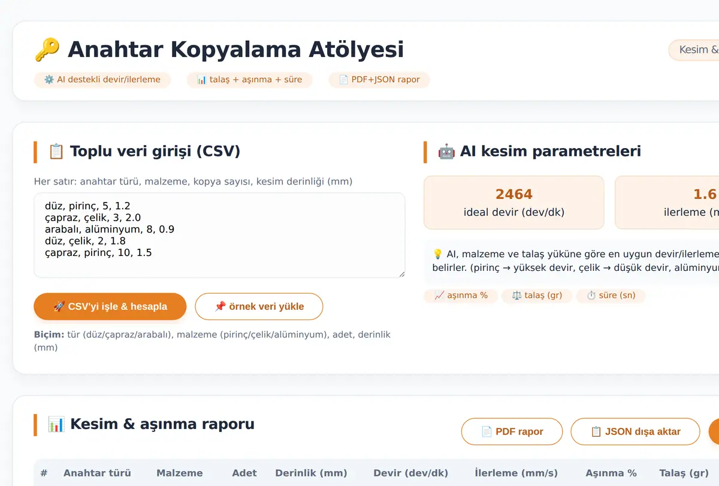Click the '1.6 ilerleme' card
This screenshot has height=486, width=719.
point(667,203)
